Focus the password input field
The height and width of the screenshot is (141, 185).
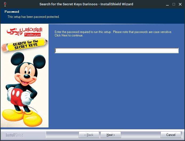[x=116, y=51]
